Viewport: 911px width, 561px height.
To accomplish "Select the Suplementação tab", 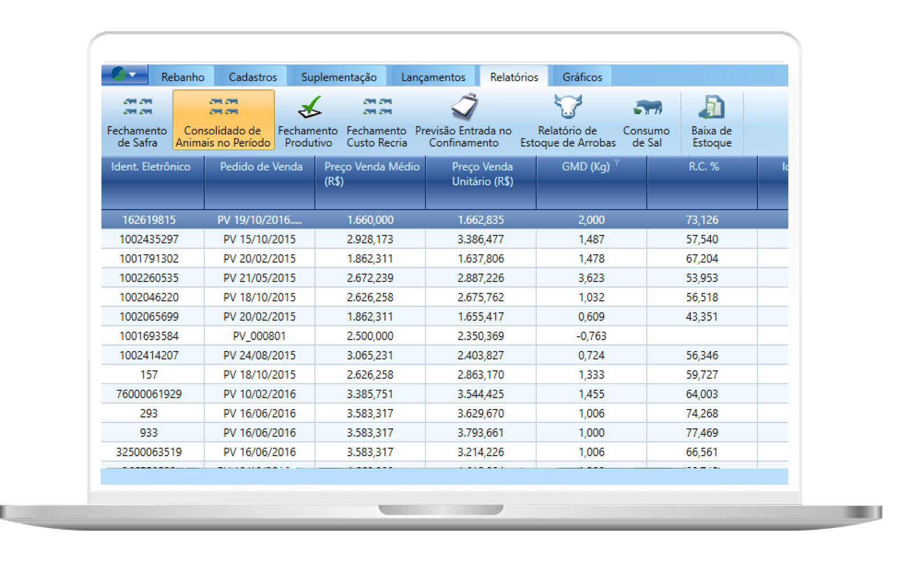I will pos(339,77).
